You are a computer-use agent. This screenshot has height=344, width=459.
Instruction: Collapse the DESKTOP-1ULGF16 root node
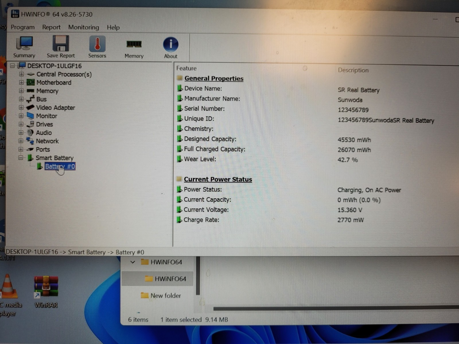point(12,66)
